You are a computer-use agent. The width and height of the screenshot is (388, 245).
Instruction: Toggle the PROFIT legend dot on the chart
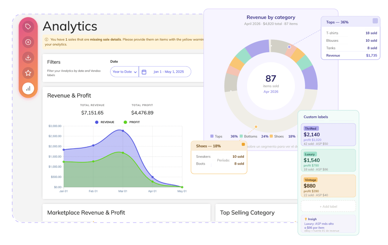[125, 122]
